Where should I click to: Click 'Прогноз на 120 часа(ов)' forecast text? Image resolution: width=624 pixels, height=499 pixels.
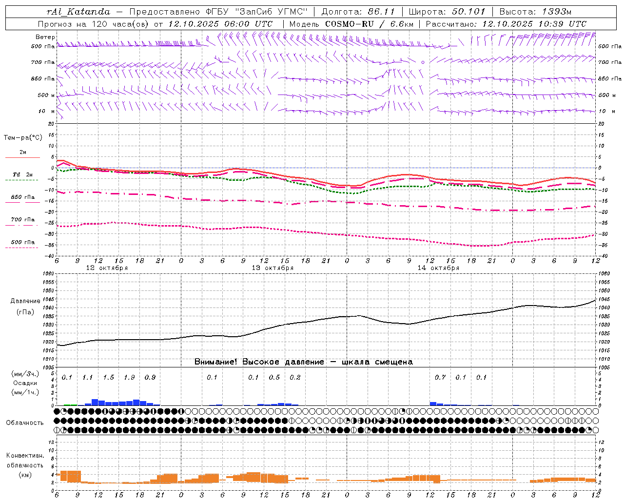coord(94,24)
